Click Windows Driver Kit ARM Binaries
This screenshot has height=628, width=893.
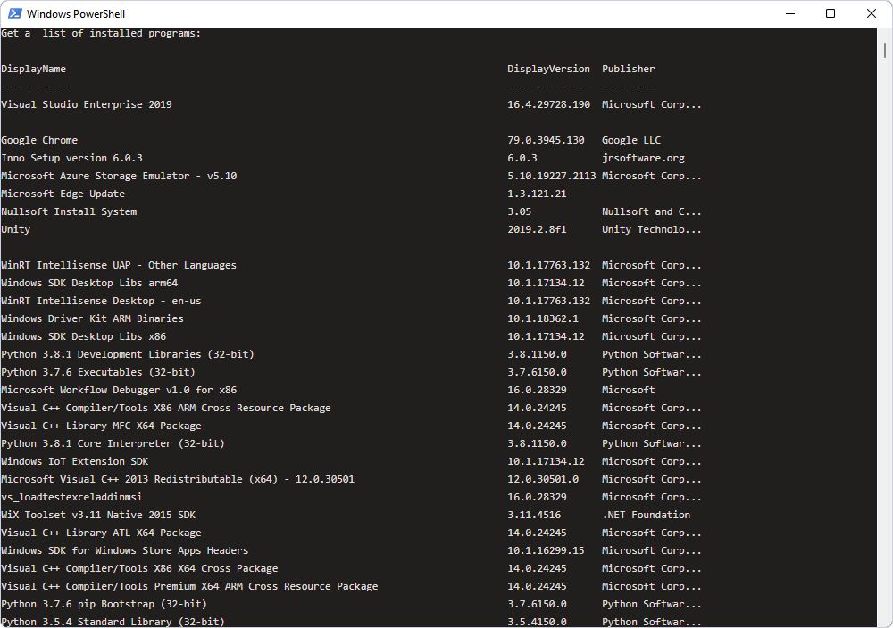pos(92,318)
